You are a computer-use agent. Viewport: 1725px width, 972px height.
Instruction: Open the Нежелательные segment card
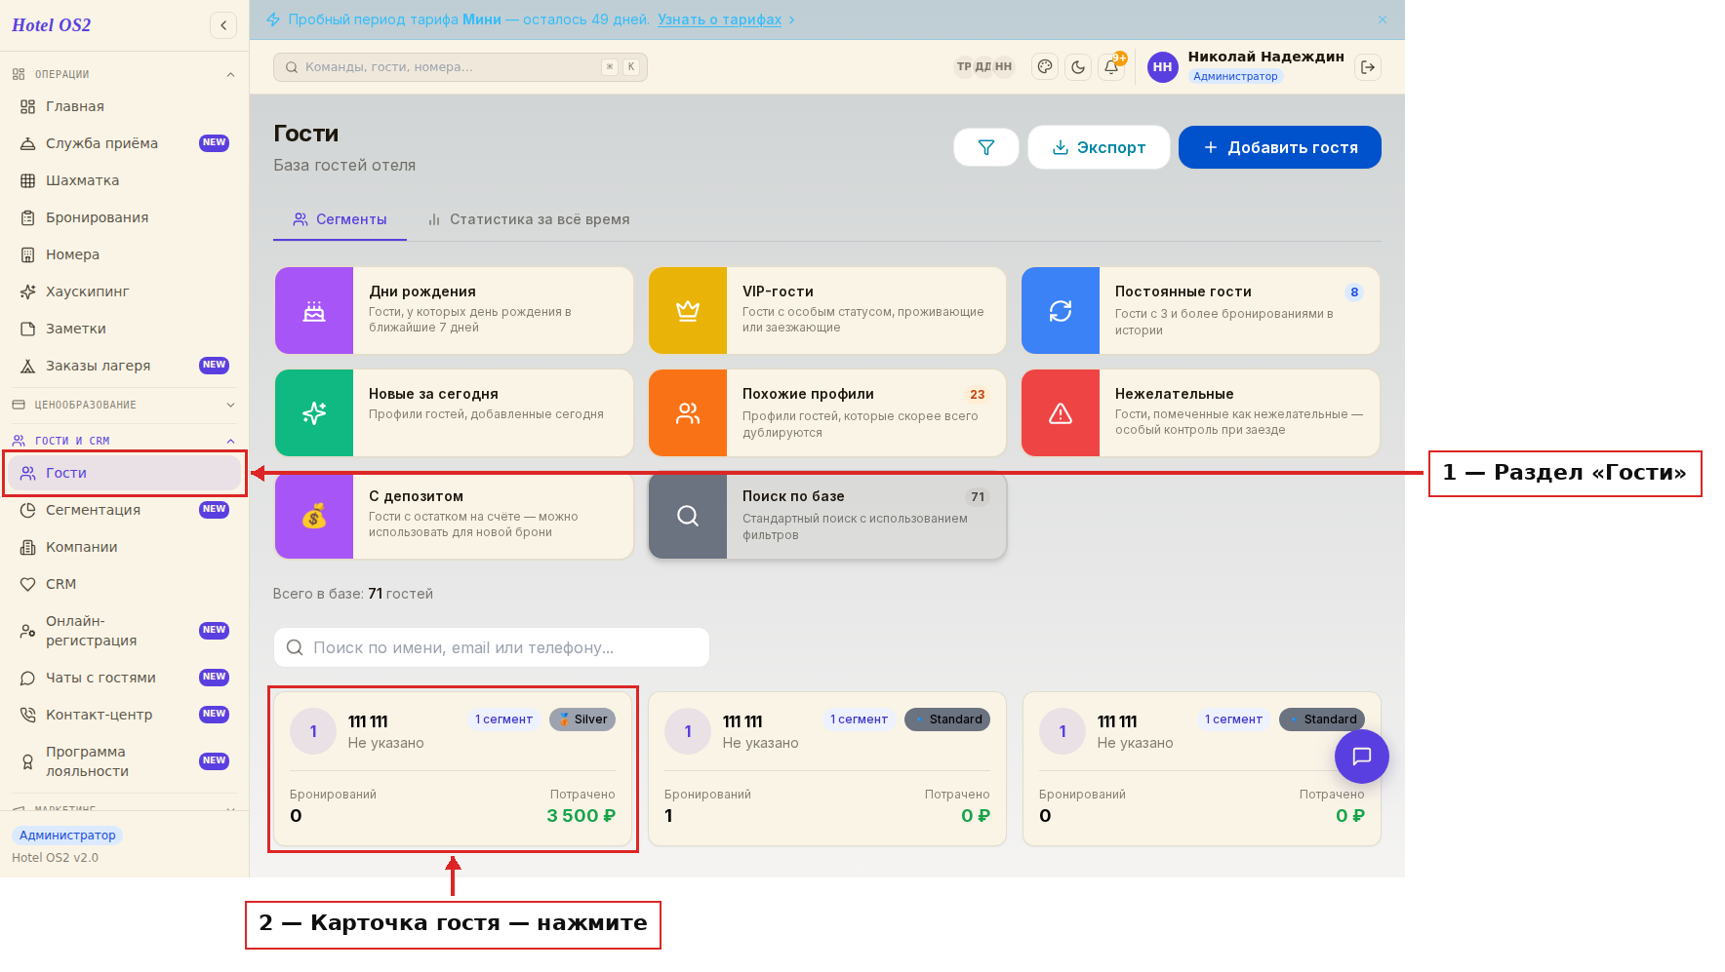pyautogui.click(x=1200, y=412)
